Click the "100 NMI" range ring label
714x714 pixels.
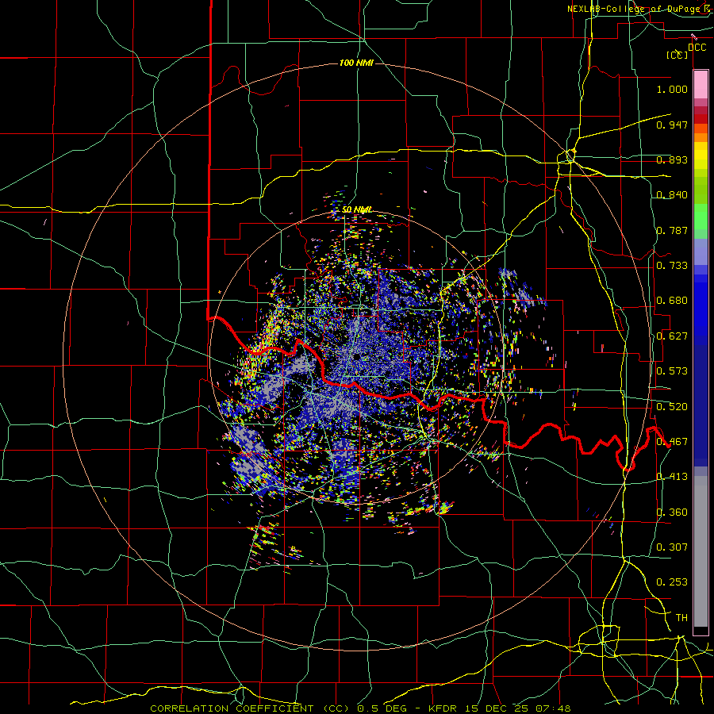click(356, 63)
